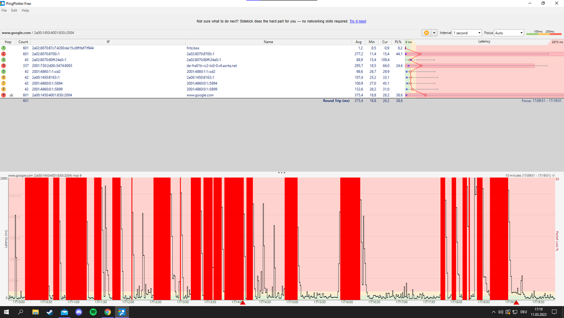564x318 pixels.
Task: Click the Avg column header
Action: point(358,42)
